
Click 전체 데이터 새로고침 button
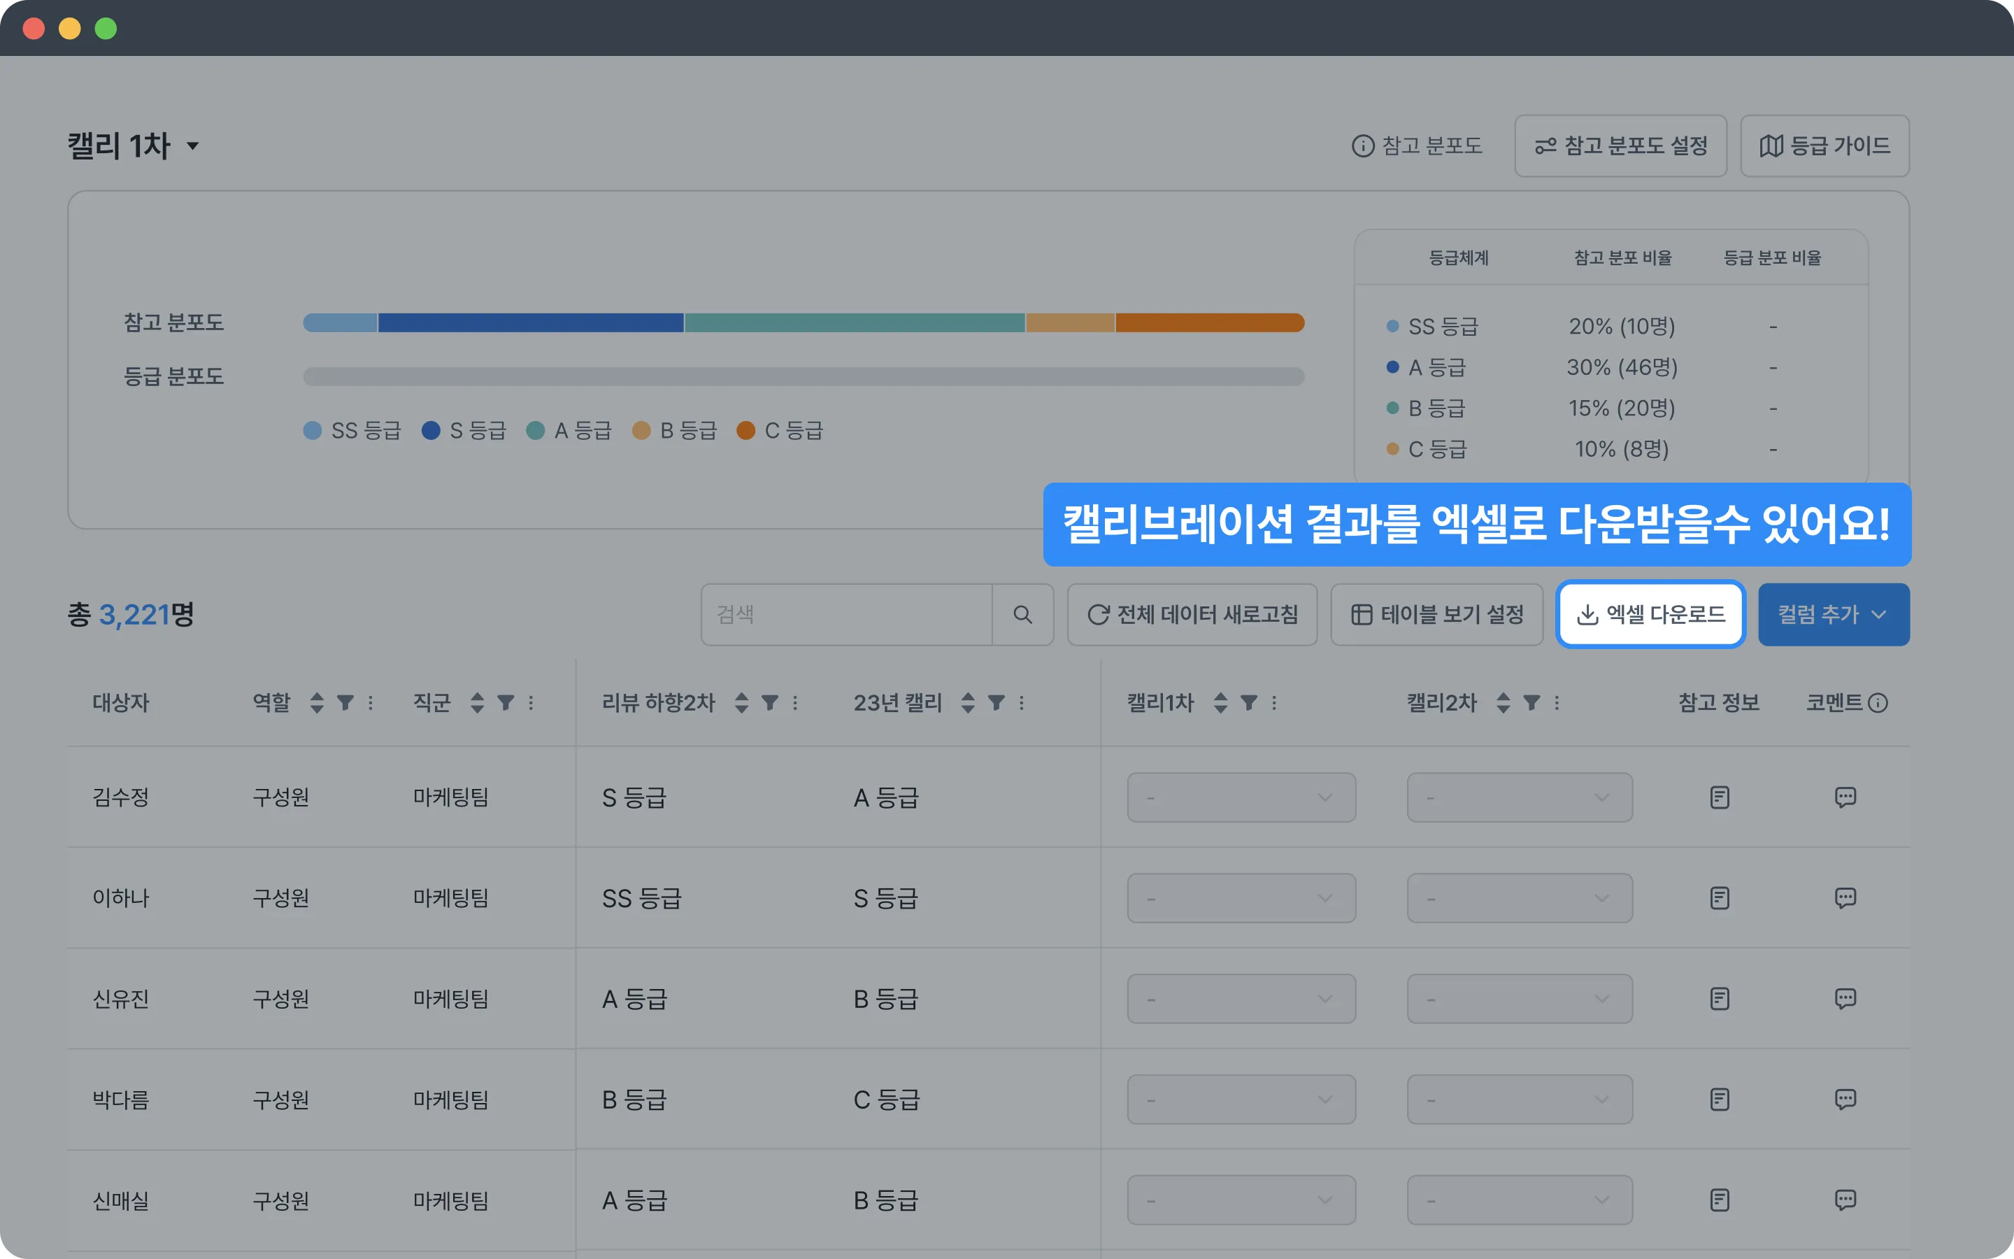tap(1192, 615)
